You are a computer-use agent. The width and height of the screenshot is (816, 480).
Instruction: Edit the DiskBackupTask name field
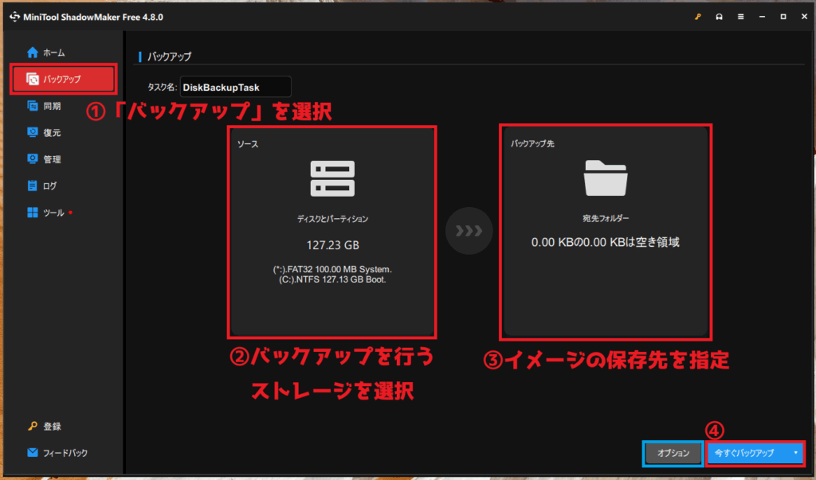pyautogui.click(x=236, y=87)
